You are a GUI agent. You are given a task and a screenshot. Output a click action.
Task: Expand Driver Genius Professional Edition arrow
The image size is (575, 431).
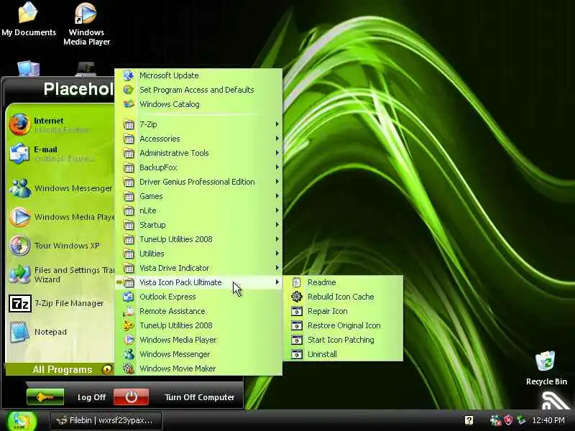[x=277, y=182]
